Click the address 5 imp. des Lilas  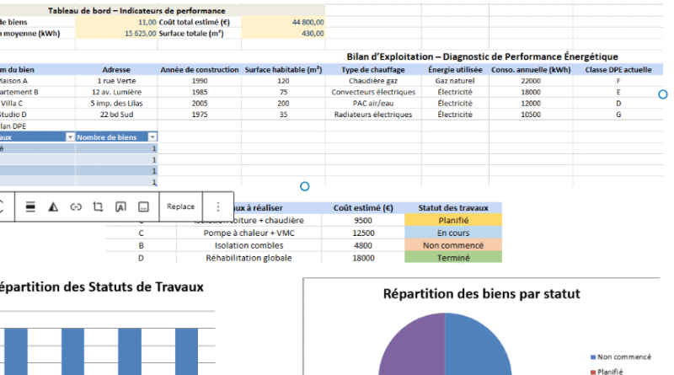click(116, 103)
